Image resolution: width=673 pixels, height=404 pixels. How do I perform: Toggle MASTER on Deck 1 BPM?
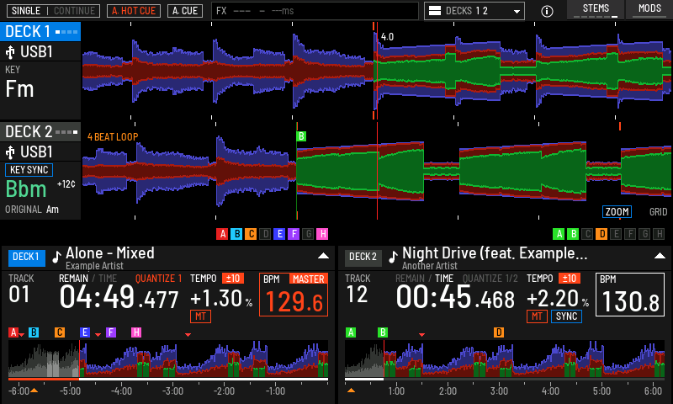308,279
